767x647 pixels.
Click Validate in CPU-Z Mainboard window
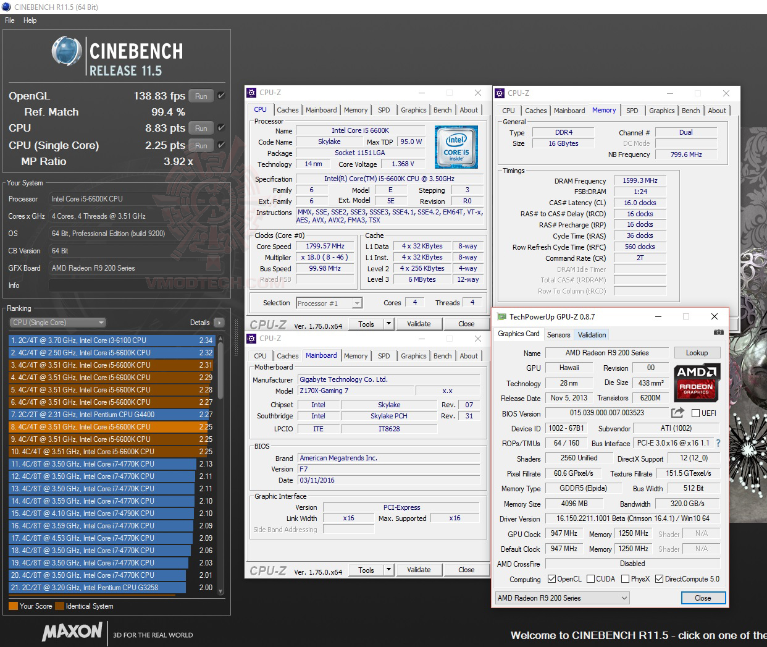click(419, 570)
